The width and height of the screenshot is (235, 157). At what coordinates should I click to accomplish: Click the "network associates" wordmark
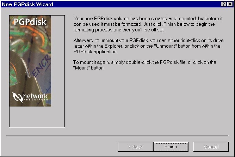click(x=35, y=97)
